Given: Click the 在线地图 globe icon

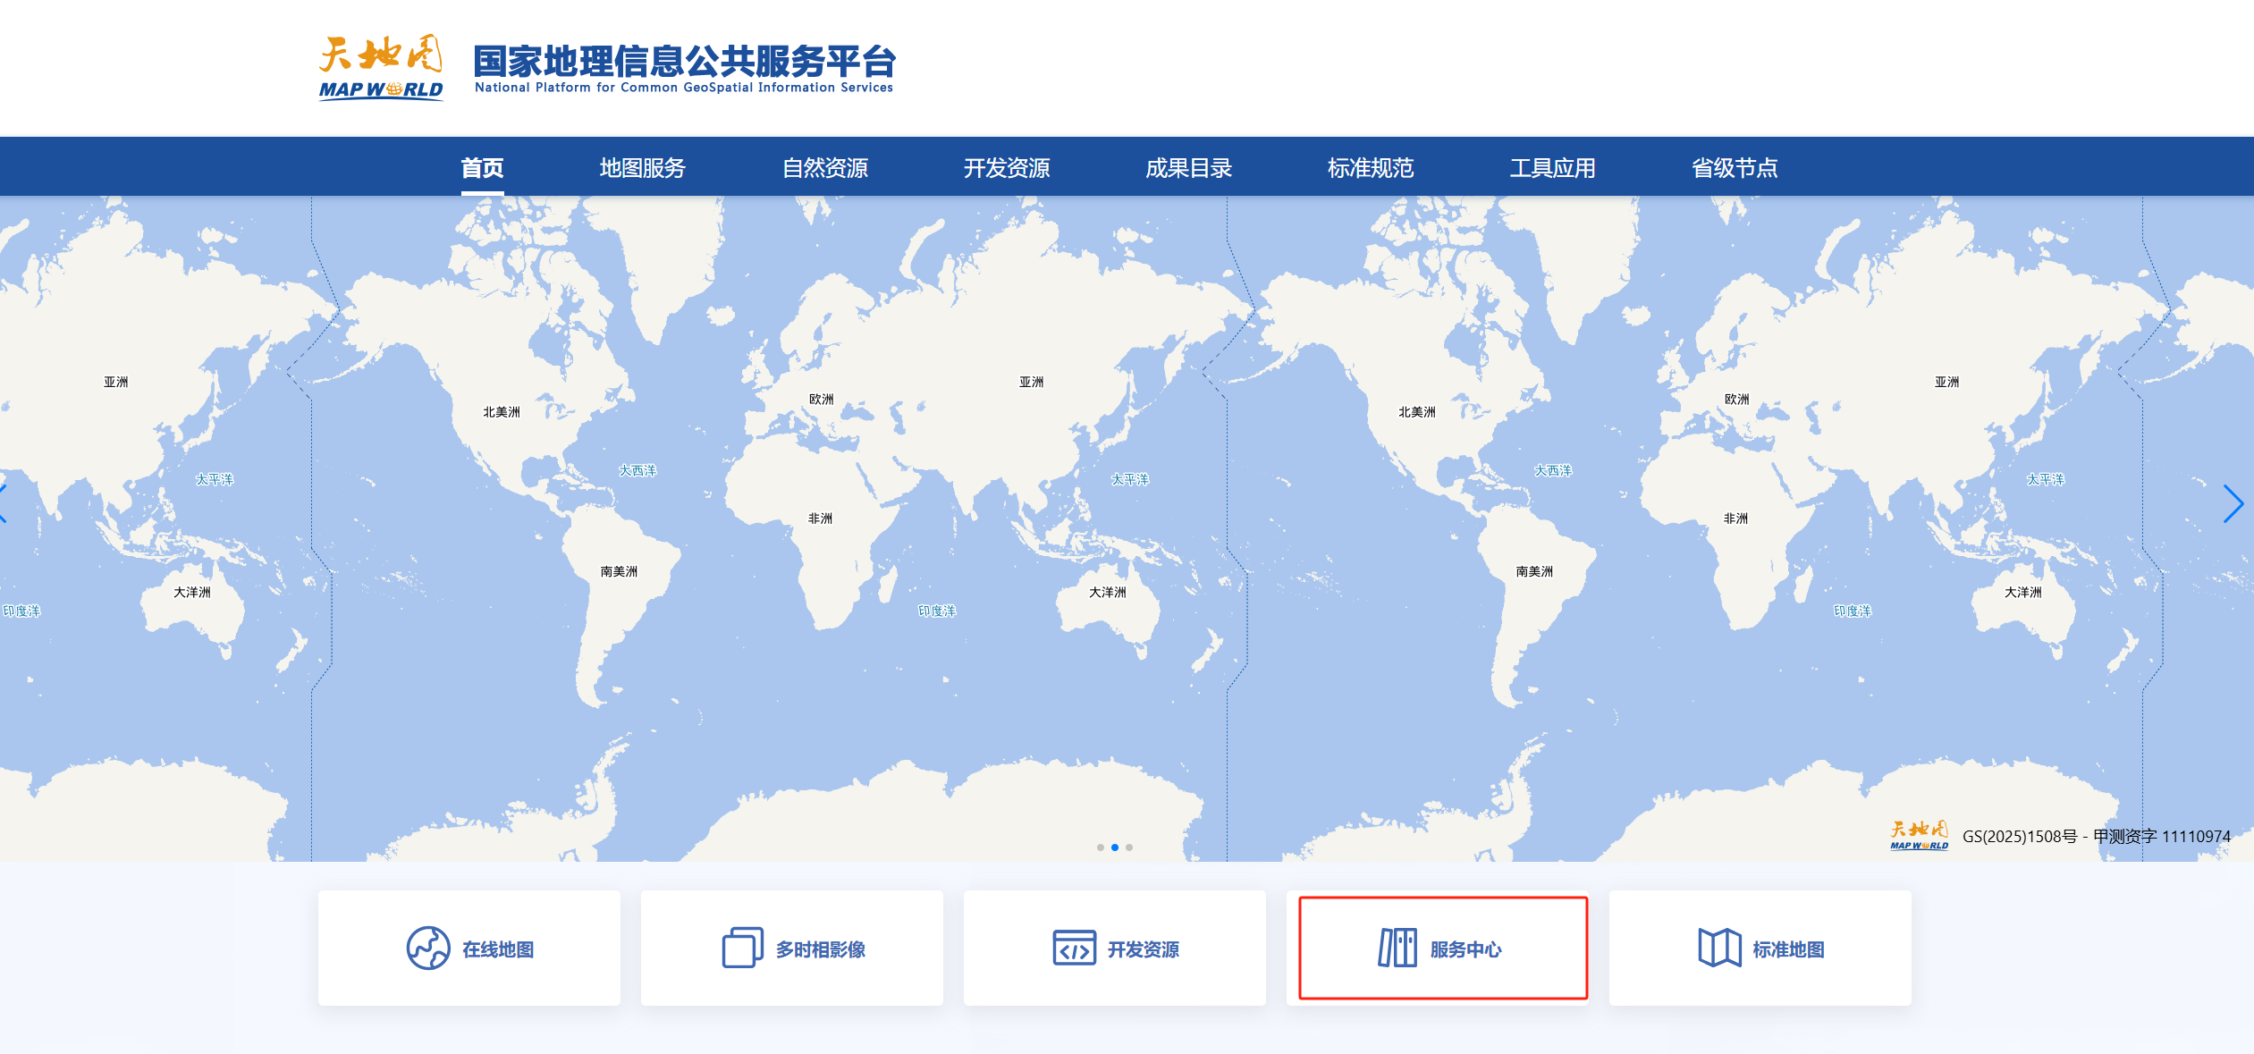Looking at the screenshot, I should coord(428,949).
